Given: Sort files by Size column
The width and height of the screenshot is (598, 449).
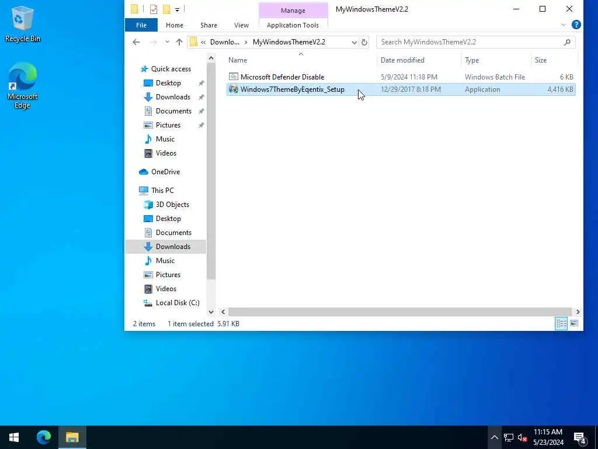Looking at the screenshot, I should click(x=540, y=60).
